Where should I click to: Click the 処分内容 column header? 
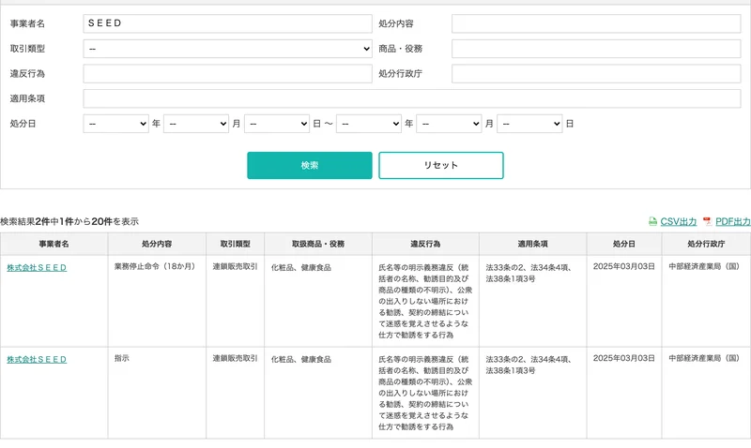coord(157,244)
